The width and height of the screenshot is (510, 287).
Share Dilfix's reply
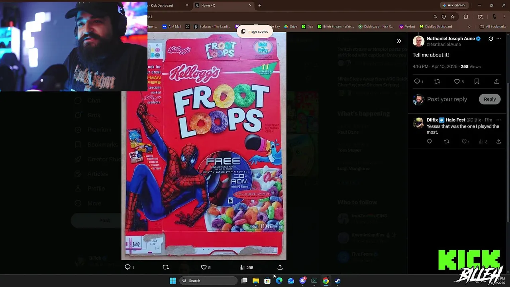[498, 142]
